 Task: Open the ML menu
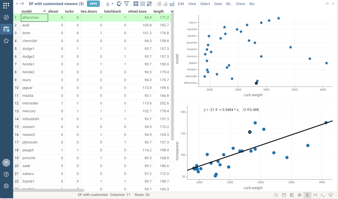(x=229, y=4)
